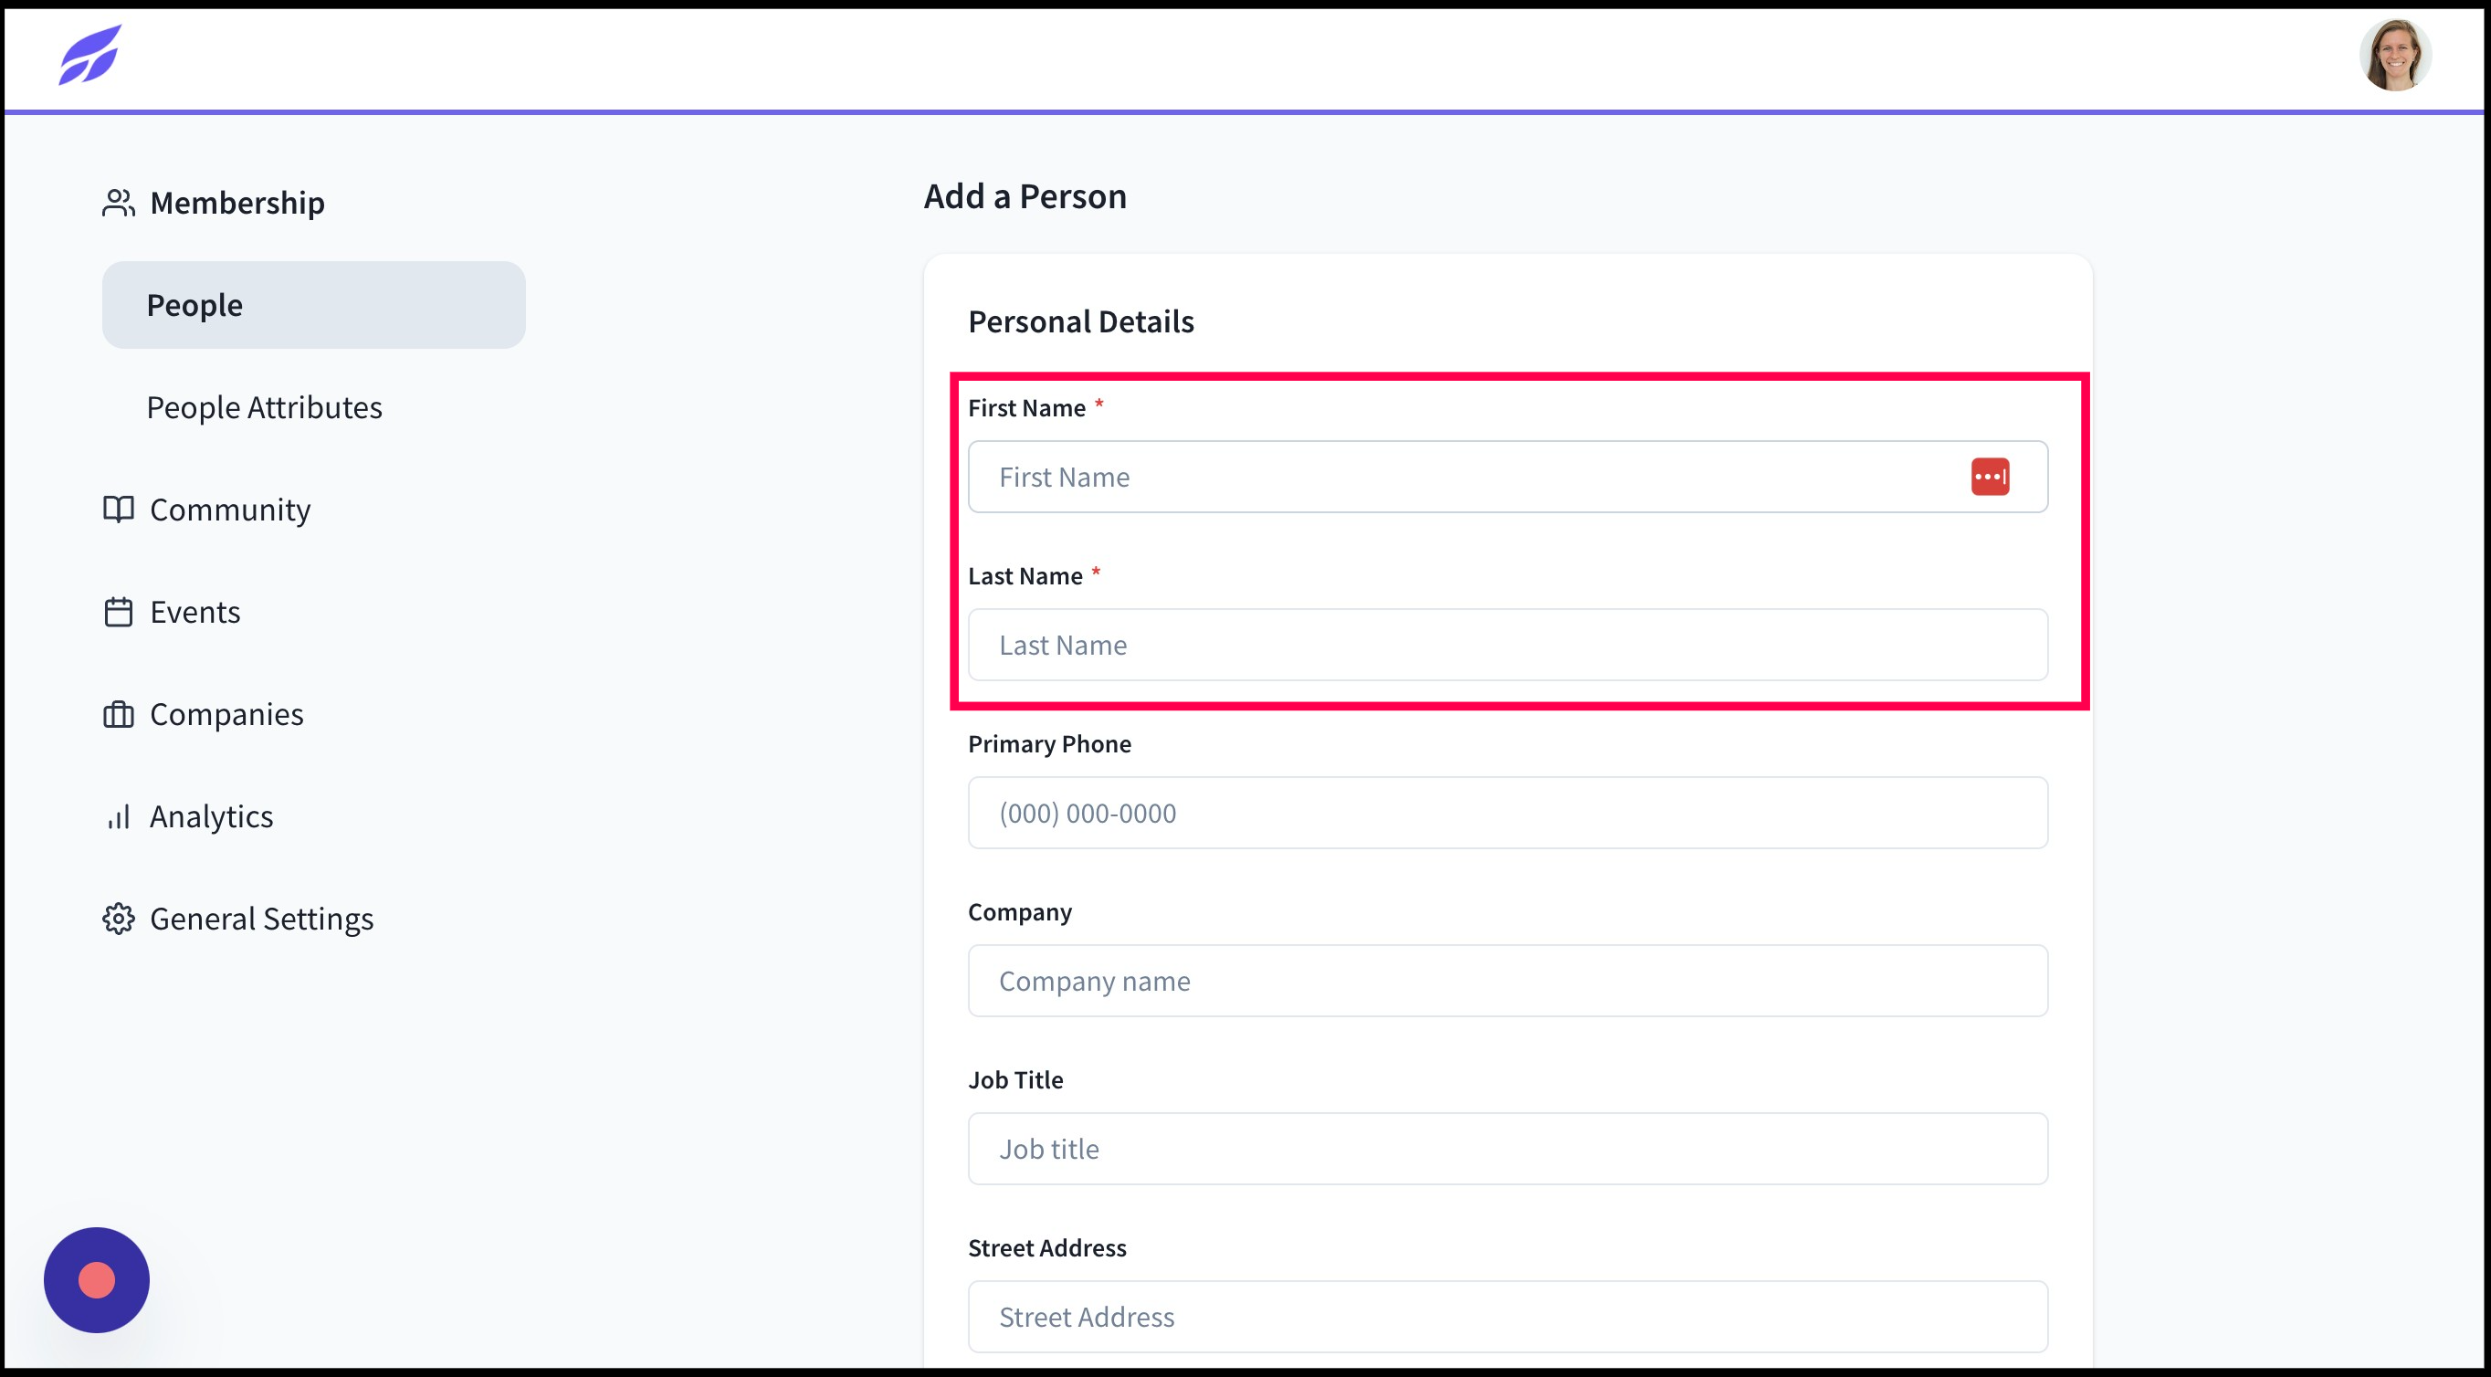This screenshot has height=1377, width=2491.
Task: Click the Membership people icon
Action: [118, 203]
